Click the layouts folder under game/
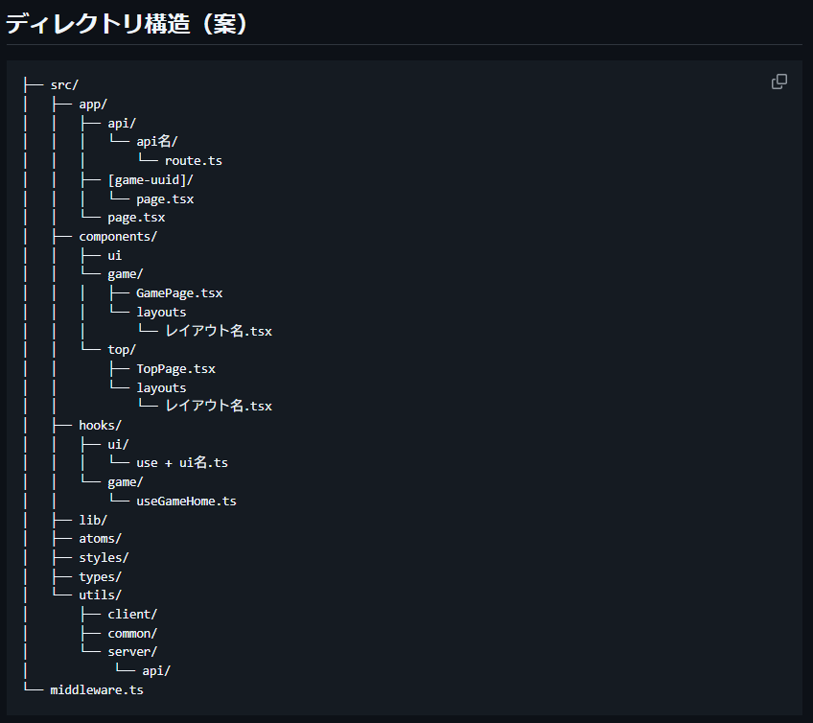This screenshot has height=723, width=813. point(161,311)
